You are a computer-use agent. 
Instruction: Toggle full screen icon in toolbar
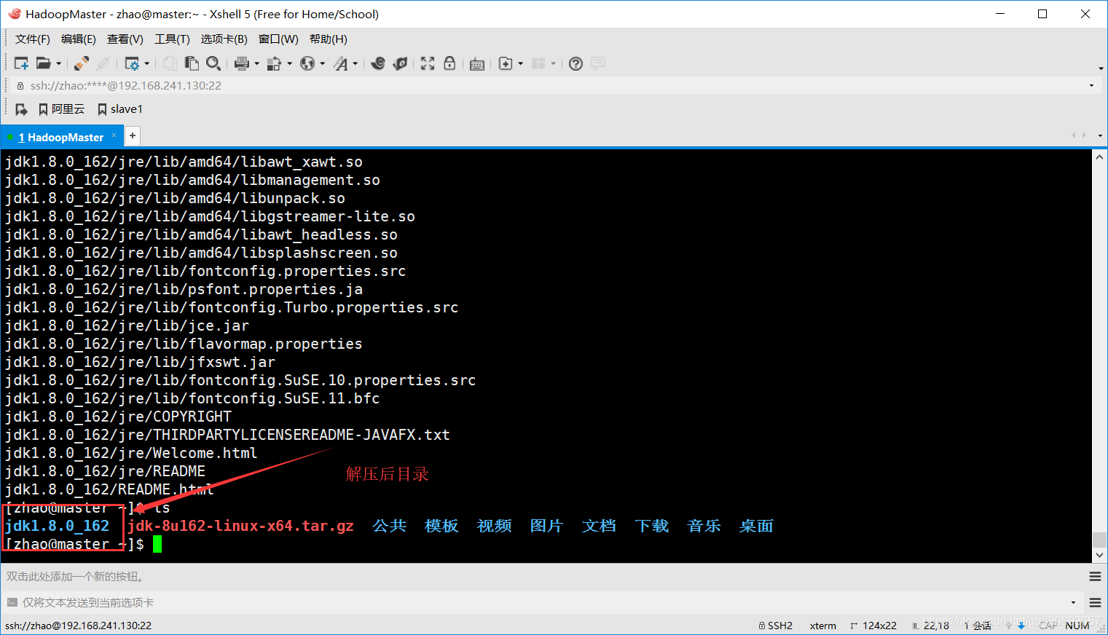(428, 63)
